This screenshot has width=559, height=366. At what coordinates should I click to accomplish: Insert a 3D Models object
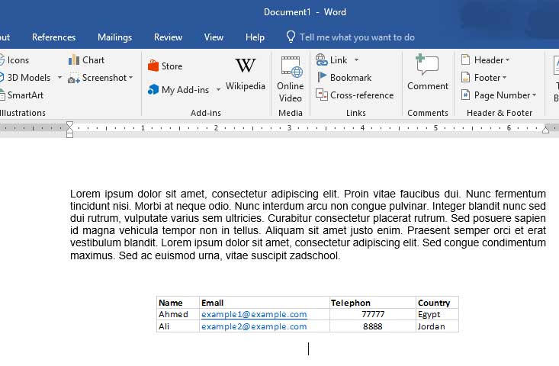click(x=25, y=77)
